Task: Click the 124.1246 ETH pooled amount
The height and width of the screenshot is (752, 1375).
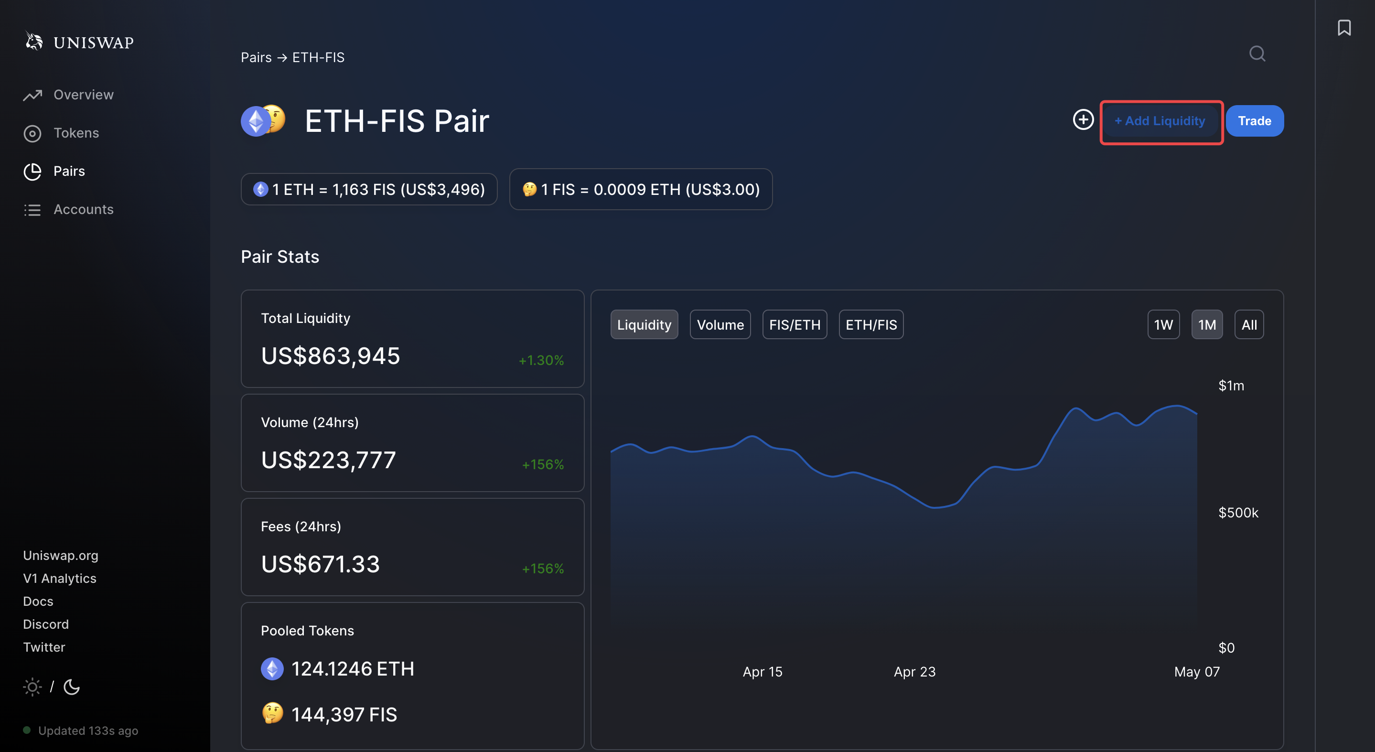Action: point(352,669)
